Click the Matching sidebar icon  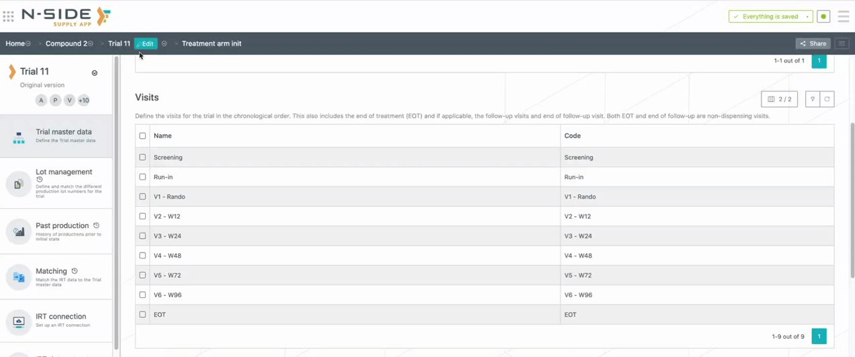tap(19, 277)
